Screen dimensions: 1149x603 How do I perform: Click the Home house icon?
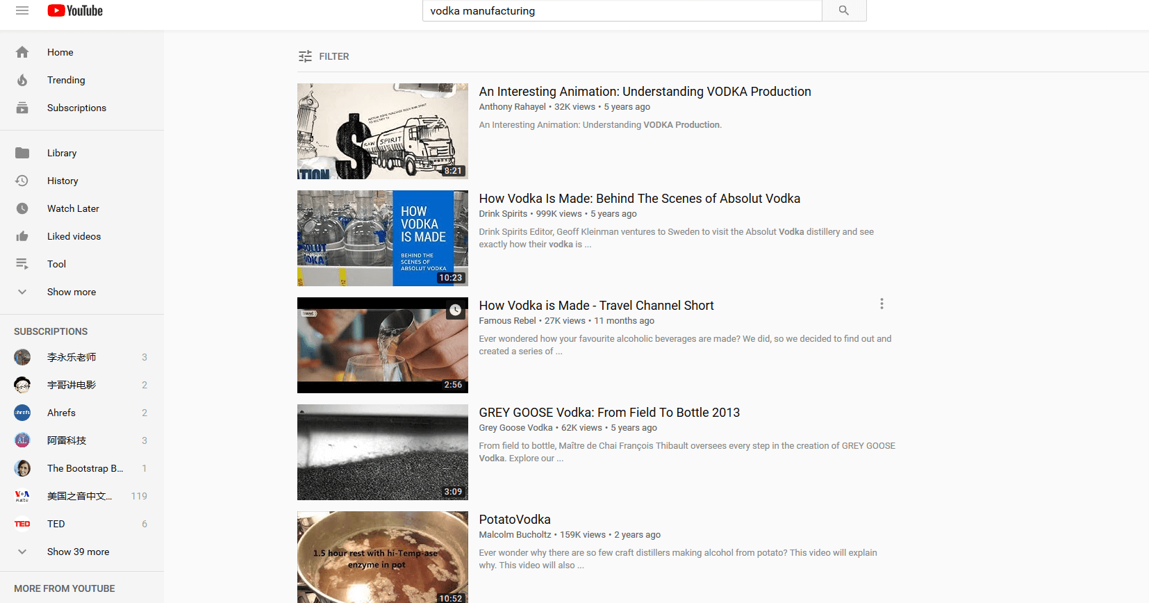click(x=22, y=52)
